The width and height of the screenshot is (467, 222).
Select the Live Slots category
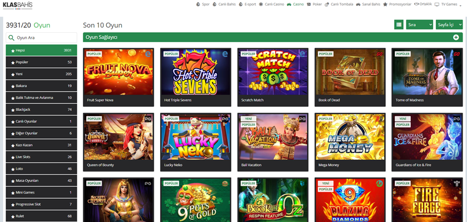click(x=41, y=157)
